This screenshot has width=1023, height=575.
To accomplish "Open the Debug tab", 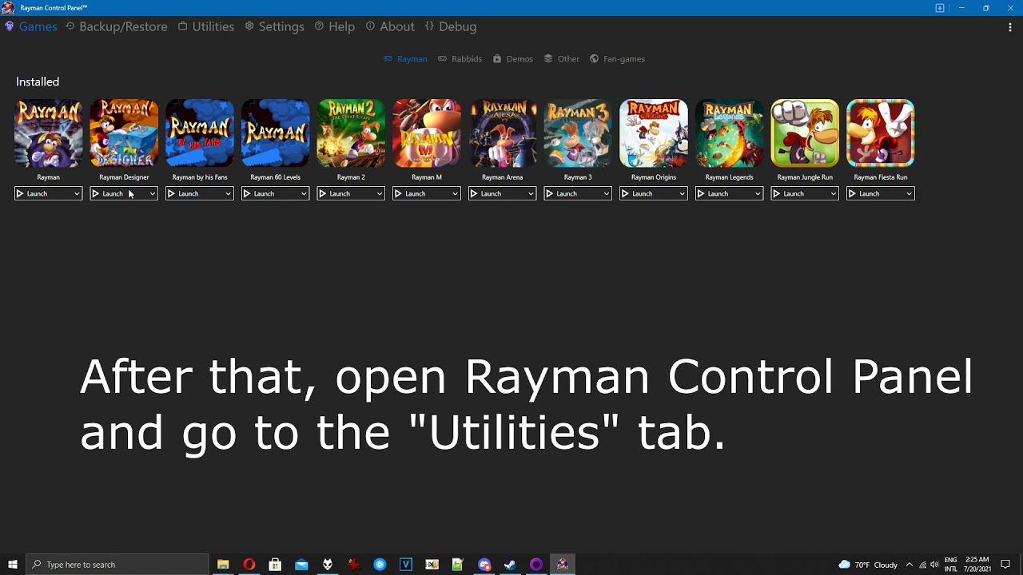I will (451, 26).
